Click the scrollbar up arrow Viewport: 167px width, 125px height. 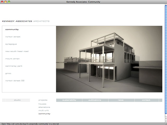tap(166, 119)
